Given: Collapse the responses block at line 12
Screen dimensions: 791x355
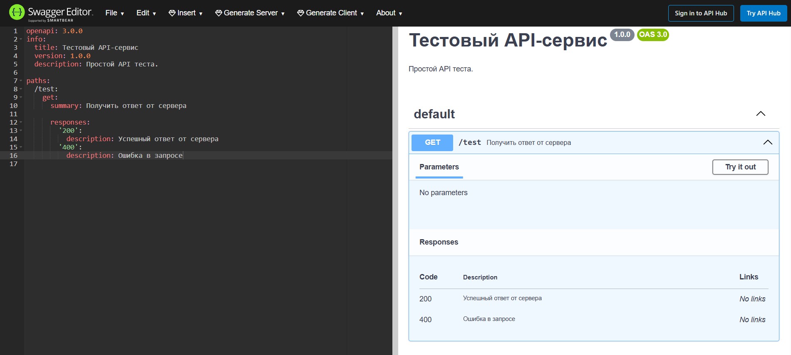Looking at the screenshot, I should point(21,122).
